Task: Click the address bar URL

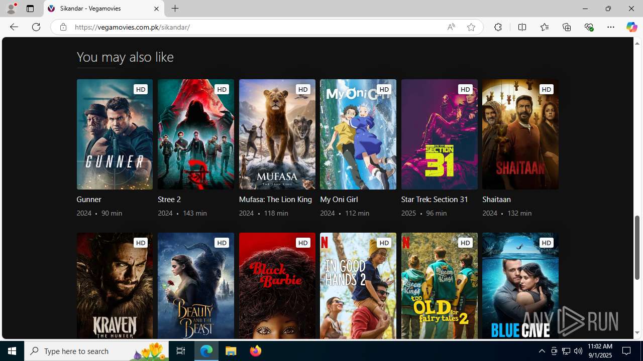Action: tap(132, 27)
